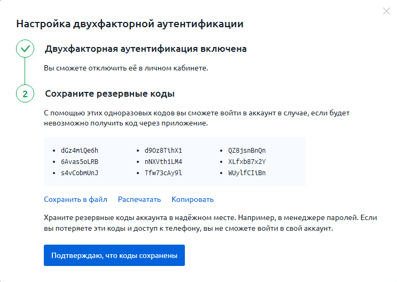Click backup code Tfw73cAy9l
The image size is (397, 282).
pyautogui.click(x=163, y=173)
